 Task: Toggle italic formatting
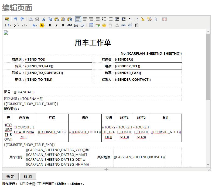point(56,25)
